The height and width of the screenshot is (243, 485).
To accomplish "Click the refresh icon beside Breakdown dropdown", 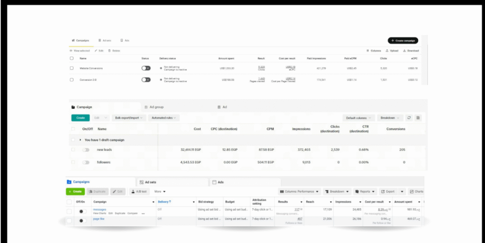I will [x=409, y=118].
